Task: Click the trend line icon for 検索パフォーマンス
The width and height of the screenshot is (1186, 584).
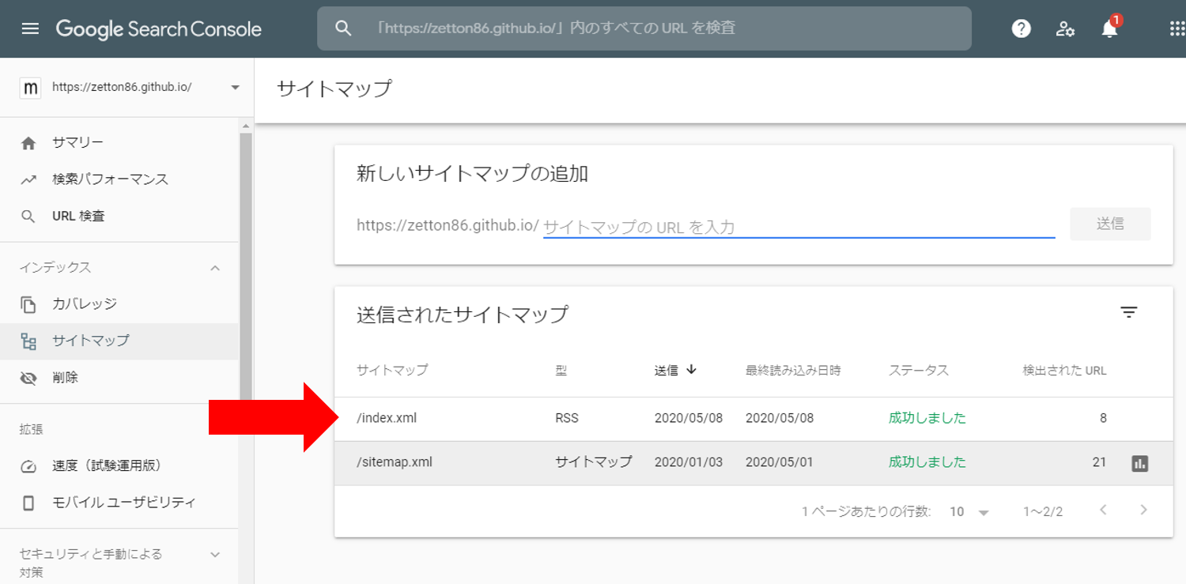Action: pyautogui.click(x=28, y=179)
